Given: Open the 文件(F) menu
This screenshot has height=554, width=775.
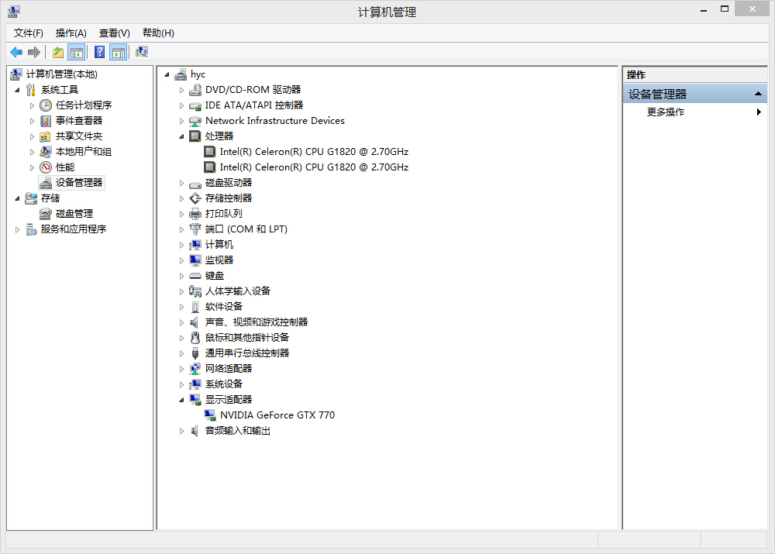Looking at the screenshot, I should click(28, 33).
